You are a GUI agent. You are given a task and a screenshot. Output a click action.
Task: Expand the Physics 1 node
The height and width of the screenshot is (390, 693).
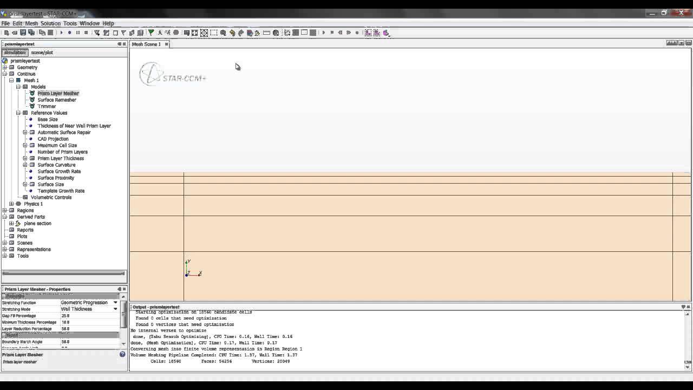pyautogui.click(x=11, y=204)
